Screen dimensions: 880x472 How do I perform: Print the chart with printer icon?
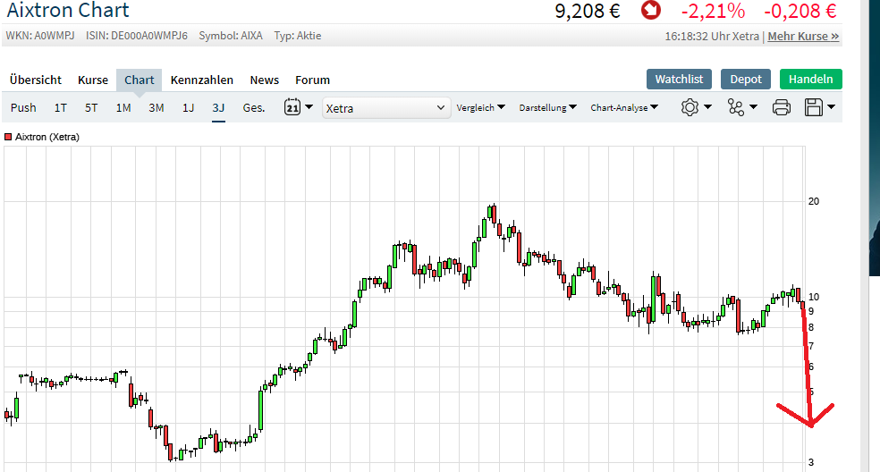point(782,107)
